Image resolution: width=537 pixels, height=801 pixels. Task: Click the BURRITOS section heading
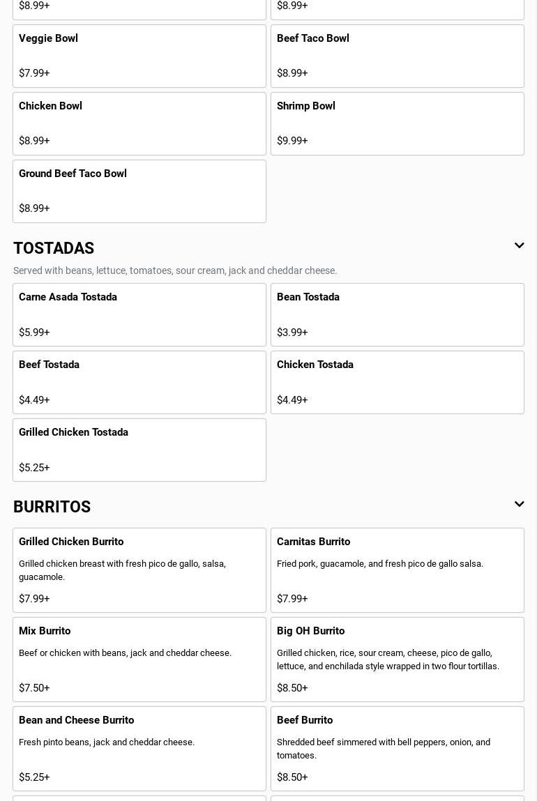pyautogui.click(x=52, y=507)
